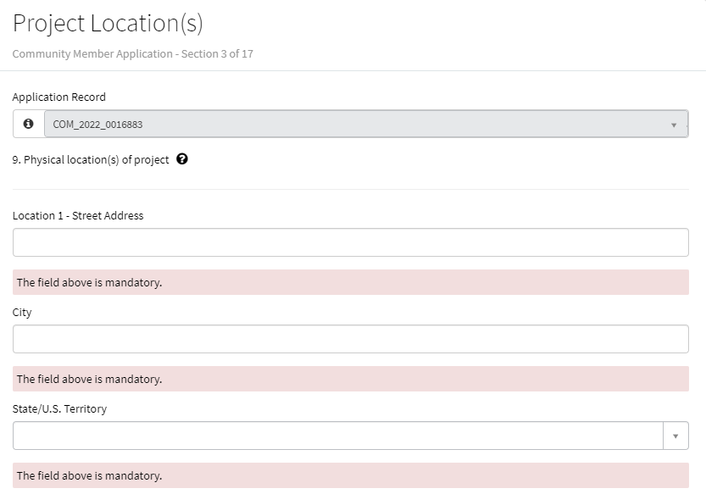
Task: Click the info icon beside Application Record
Action: 28,124
